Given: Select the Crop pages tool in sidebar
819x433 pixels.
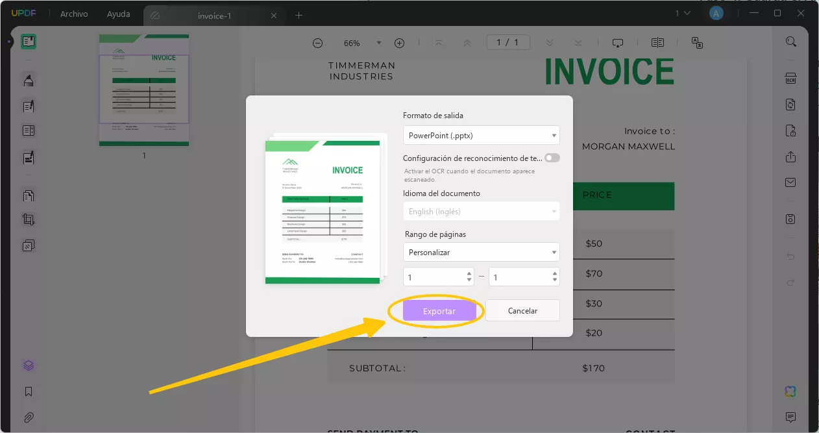Looking at the screenshot, I should 29,220.
